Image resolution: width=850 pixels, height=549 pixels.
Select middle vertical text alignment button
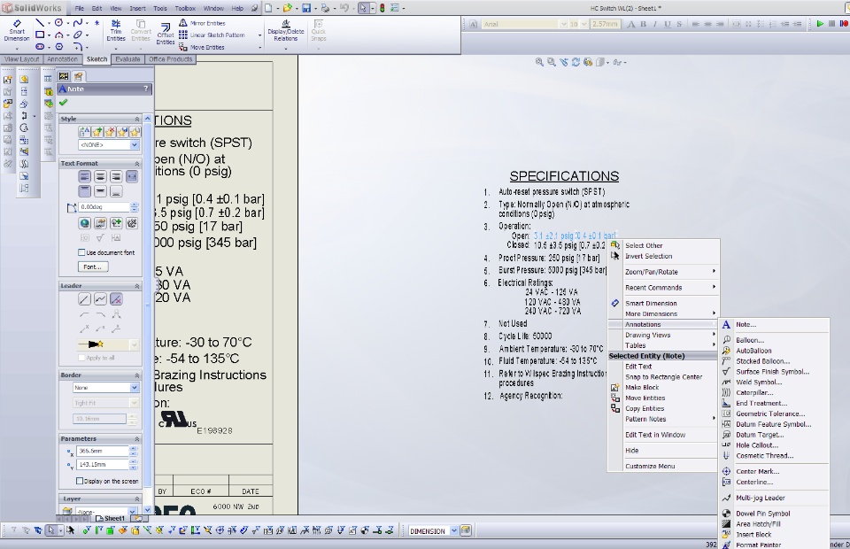[x=100, y=191]
